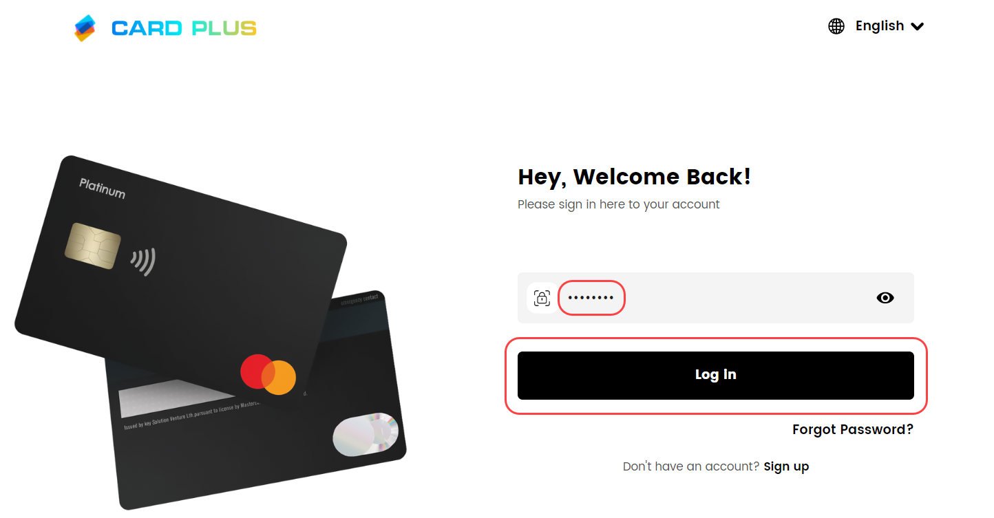
Task: Click the Platinum label on front card
Action: point(102,188)
